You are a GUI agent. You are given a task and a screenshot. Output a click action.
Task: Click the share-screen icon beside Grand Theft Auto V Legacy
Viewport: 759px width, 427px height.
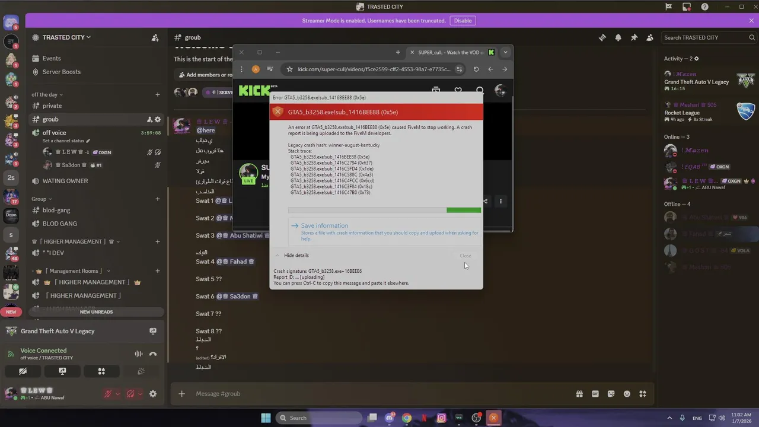pyautogui.click(x=153, y=331)
